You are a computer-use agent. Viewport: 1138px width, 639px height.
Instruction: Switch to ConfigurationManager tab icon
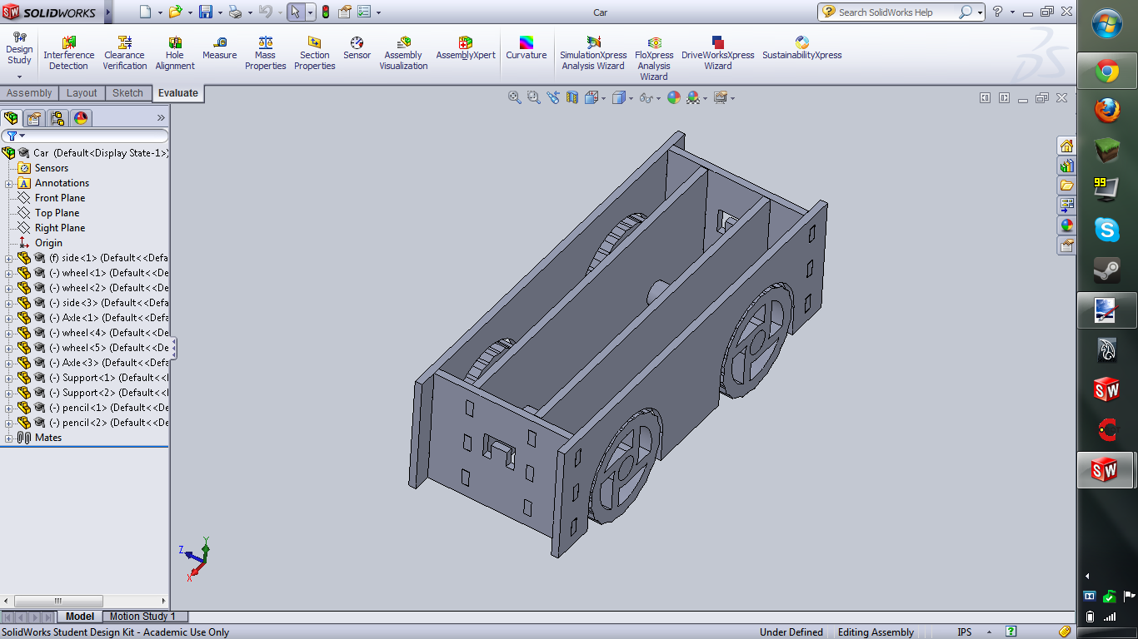point(57,118)
